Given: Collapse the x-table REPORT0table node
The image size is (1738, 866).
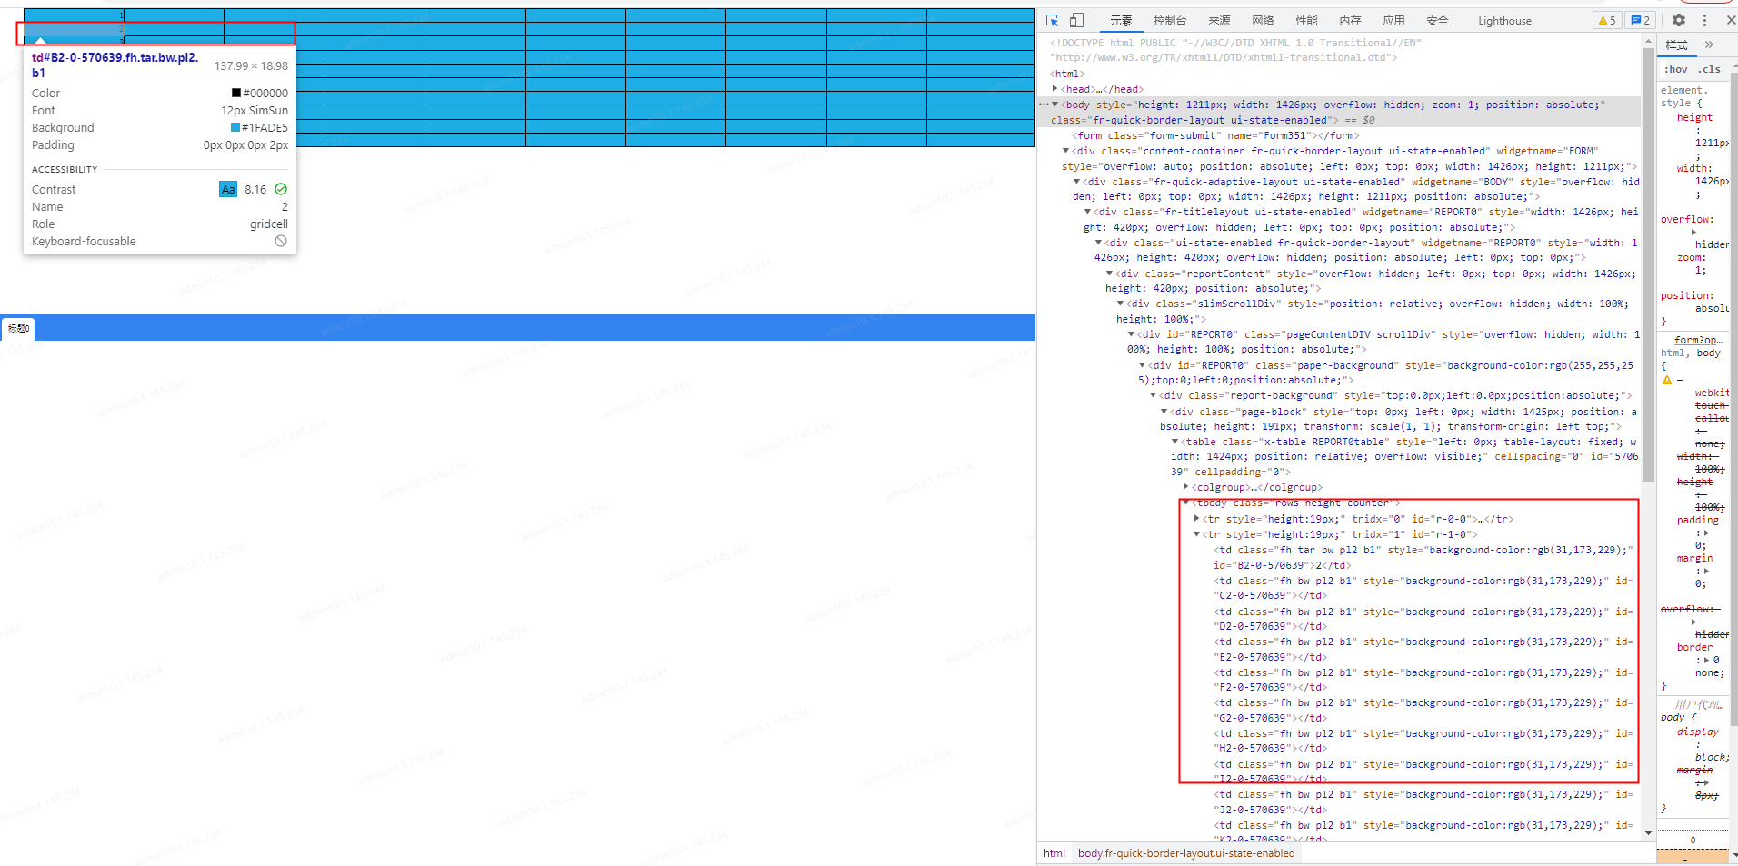Looking at the screenshot, I should (x=1175, y=442).
